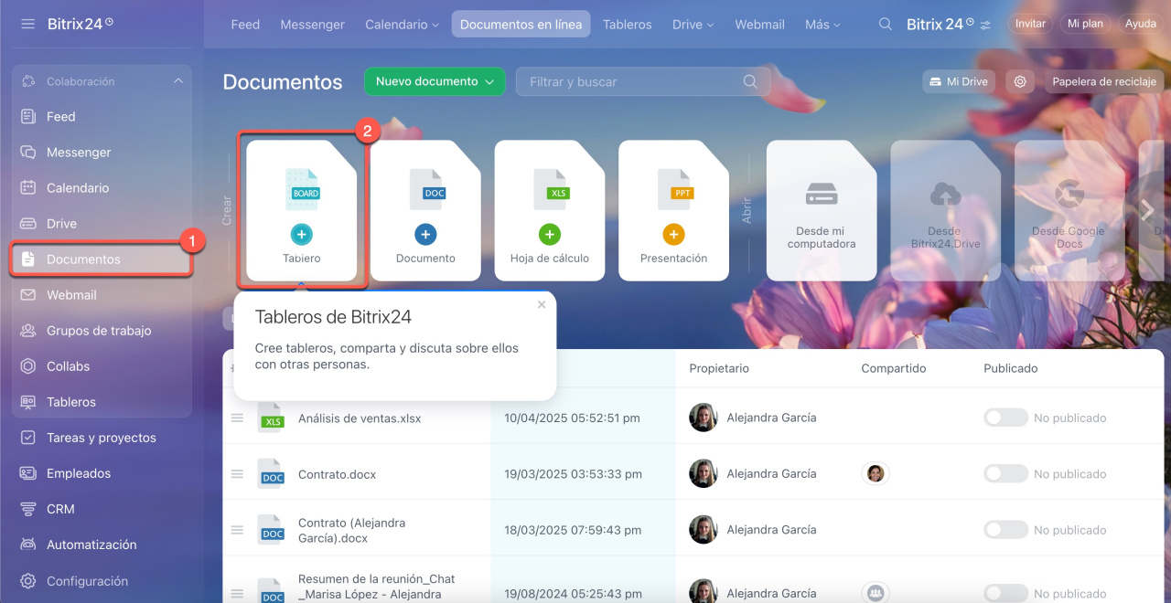
Task: Go to Messenger top tab
Action: click(313, 25)
